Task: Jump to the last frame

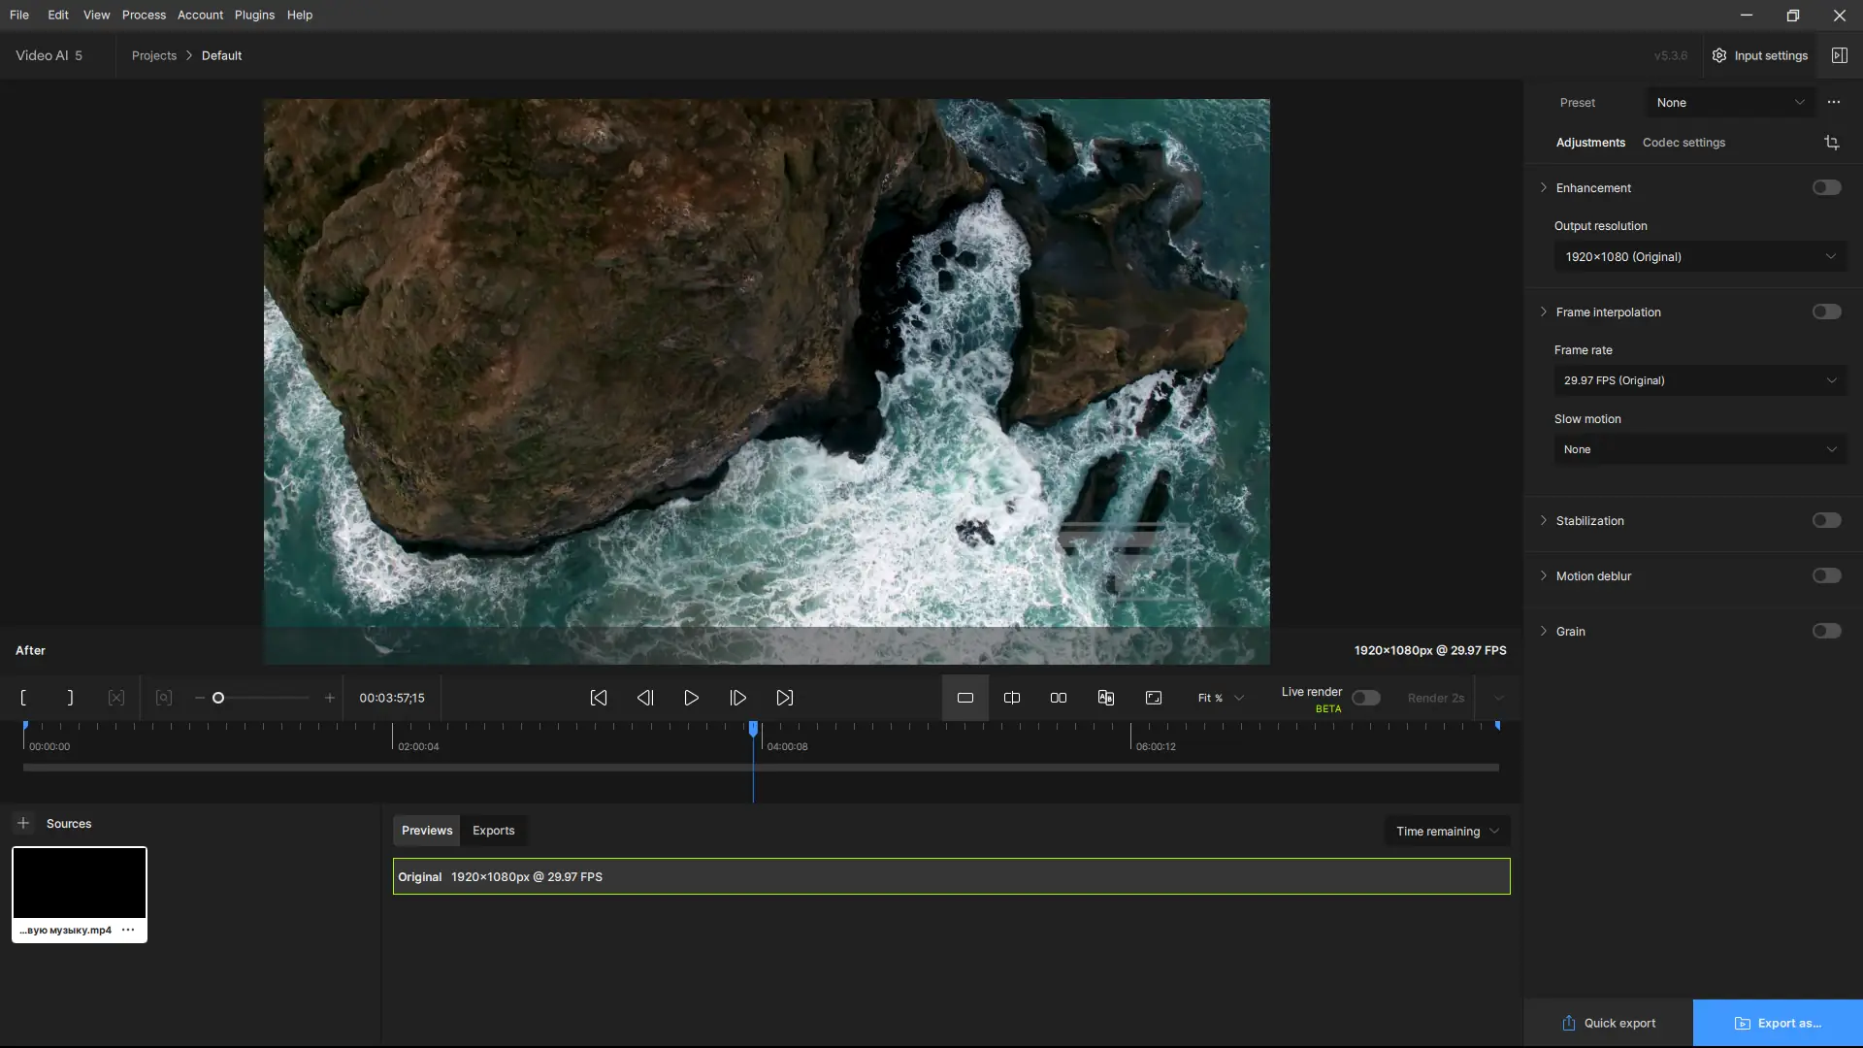Action: (784, 698)
